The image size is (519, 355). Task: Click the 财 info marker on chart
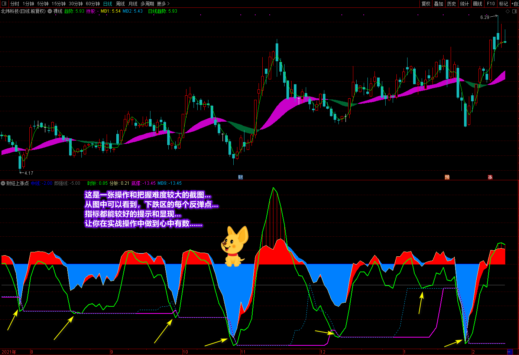tap(240, 177)
